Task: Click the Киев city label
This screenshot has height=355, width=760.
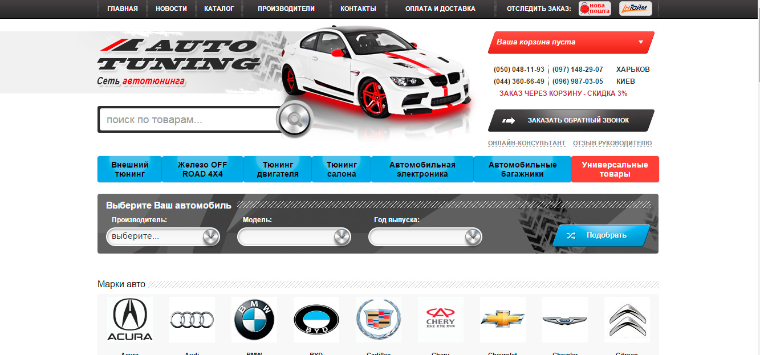Action: [x=625, y=81]
